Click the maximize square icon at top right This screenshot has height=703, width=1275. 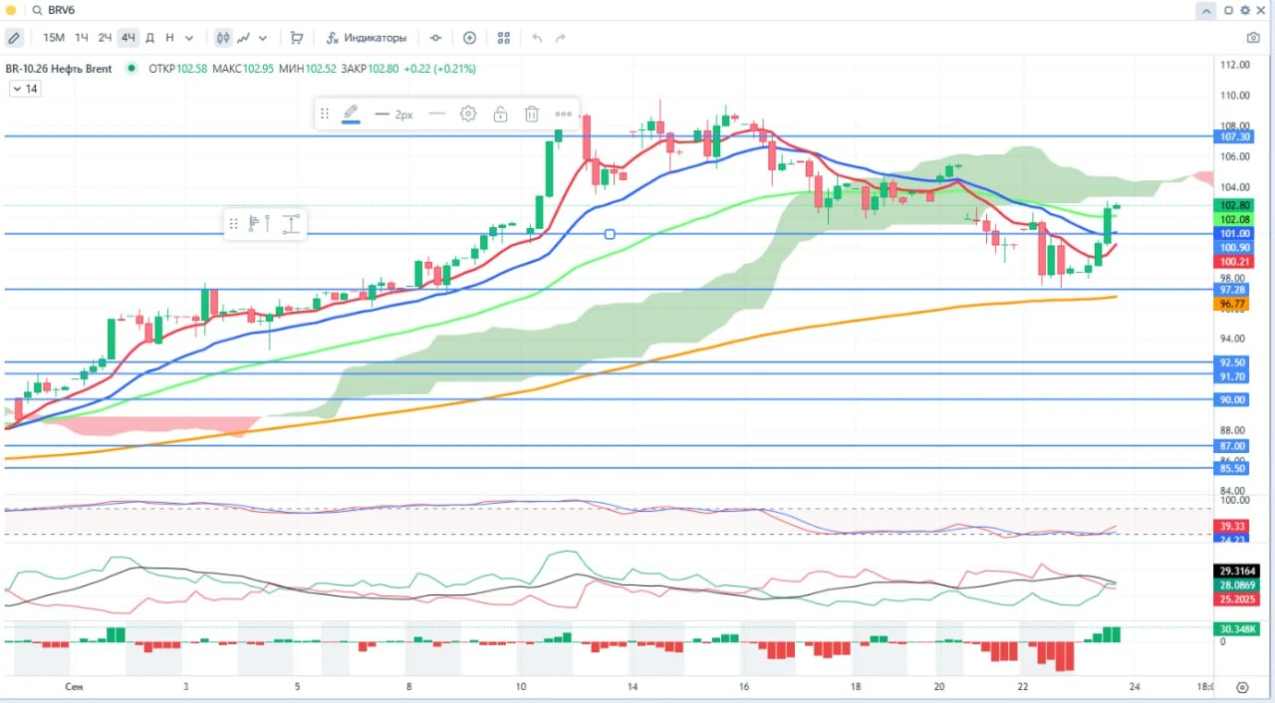click(x=1228, y=10)
